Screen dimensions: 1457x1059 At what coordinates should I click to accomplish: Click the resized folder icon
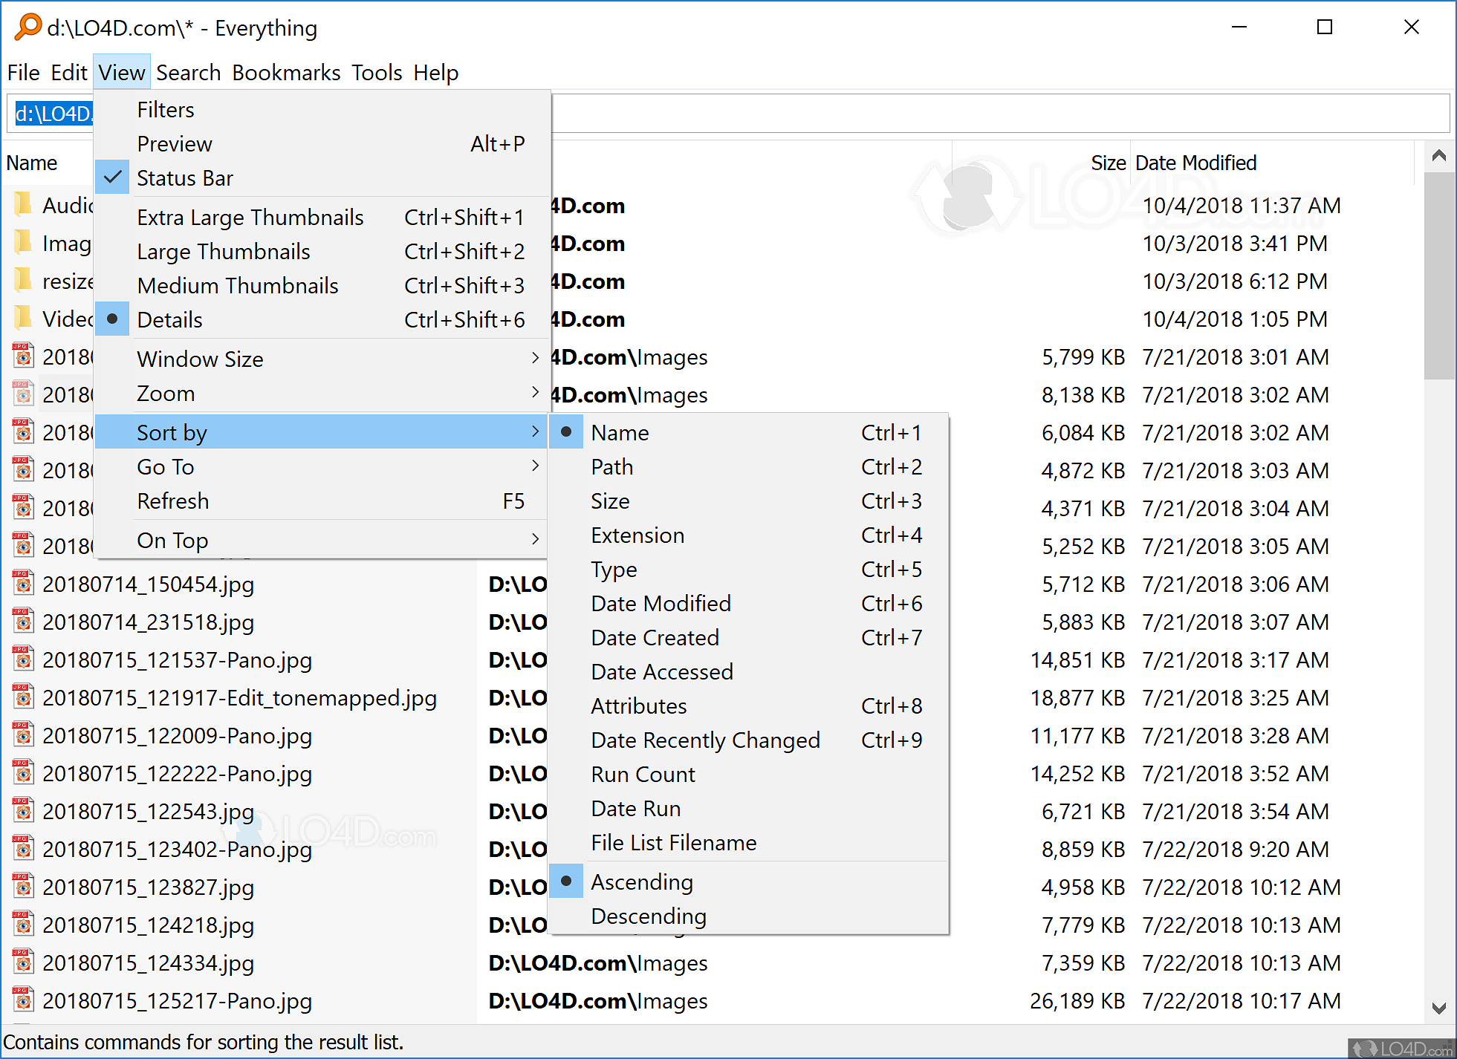[x=23, y=281]
